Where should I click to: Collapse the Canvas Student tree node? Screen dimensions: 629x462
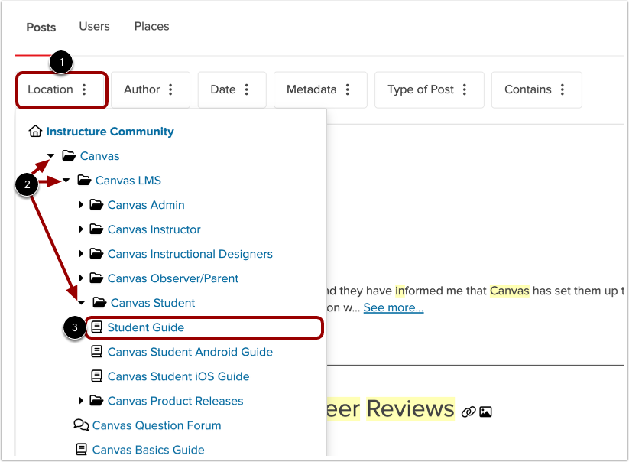click(x=82, y=303)
